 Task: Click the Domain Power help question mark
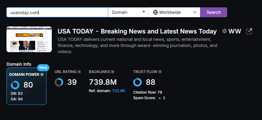click(x=42, y=75)
